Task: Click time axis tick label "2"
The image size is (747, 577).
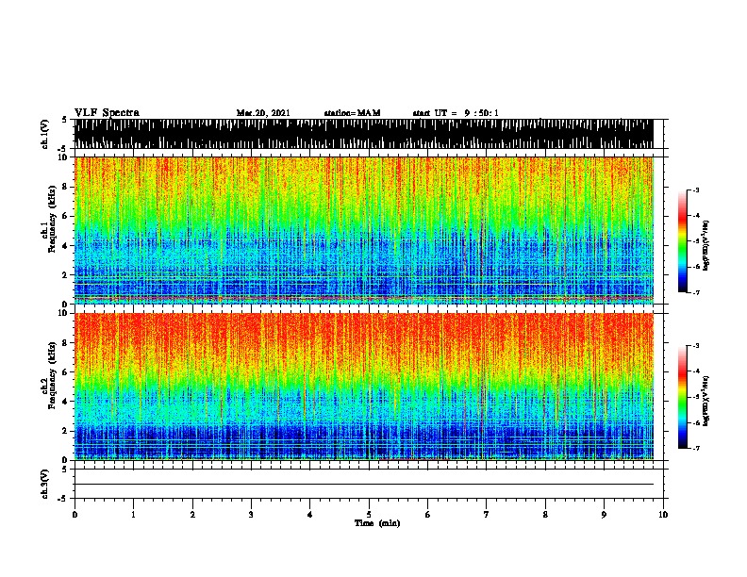Action: coord(192,515)
